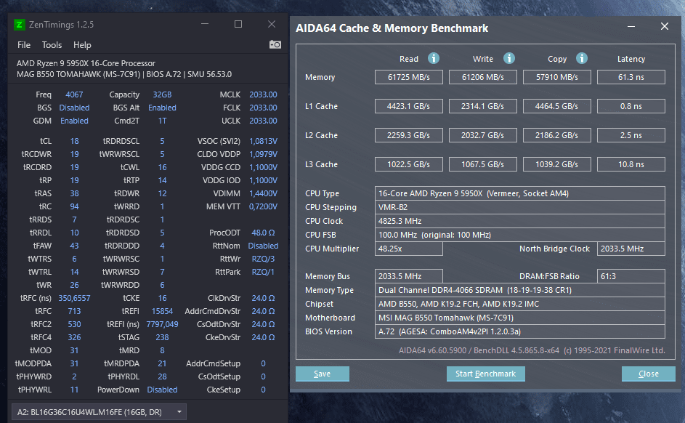Click the North Bridge Clock 2033.5 MHz field
Viewport: 685px width, 423px height.
(631, 249)
